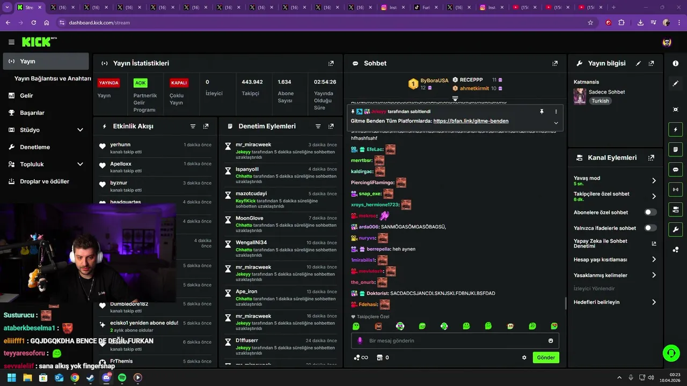Click username Doktorist in chat

(377, 293)
